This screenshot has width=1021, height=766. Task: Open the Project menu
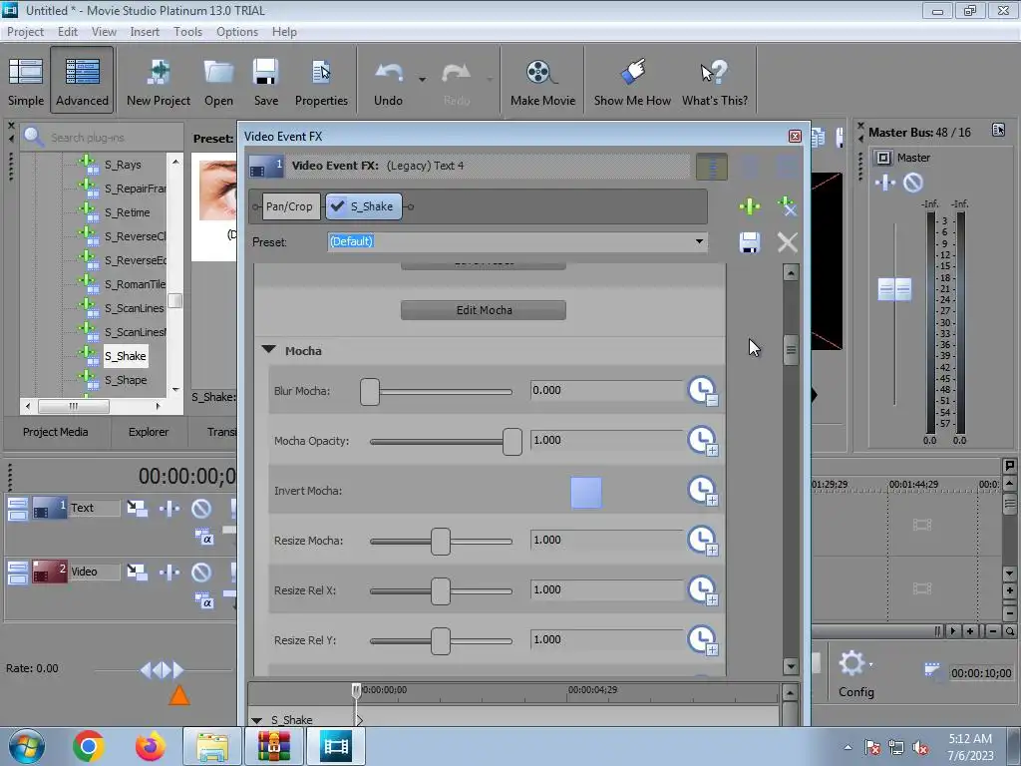pyautogui.click(x=25, y=32)
